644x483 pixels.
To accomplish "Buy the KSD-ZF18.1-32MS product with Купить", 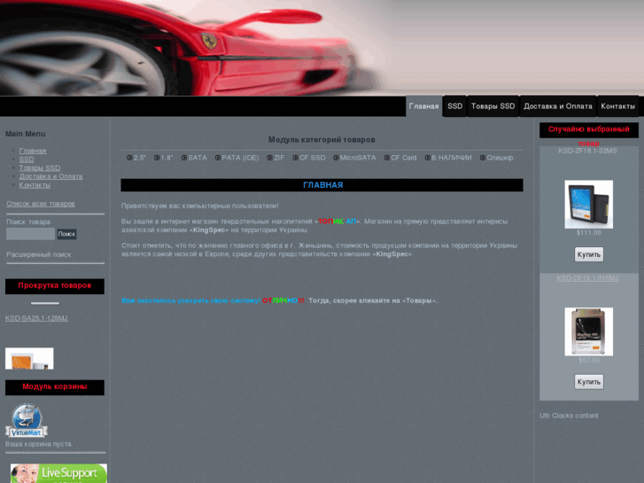I will point(588,254).
